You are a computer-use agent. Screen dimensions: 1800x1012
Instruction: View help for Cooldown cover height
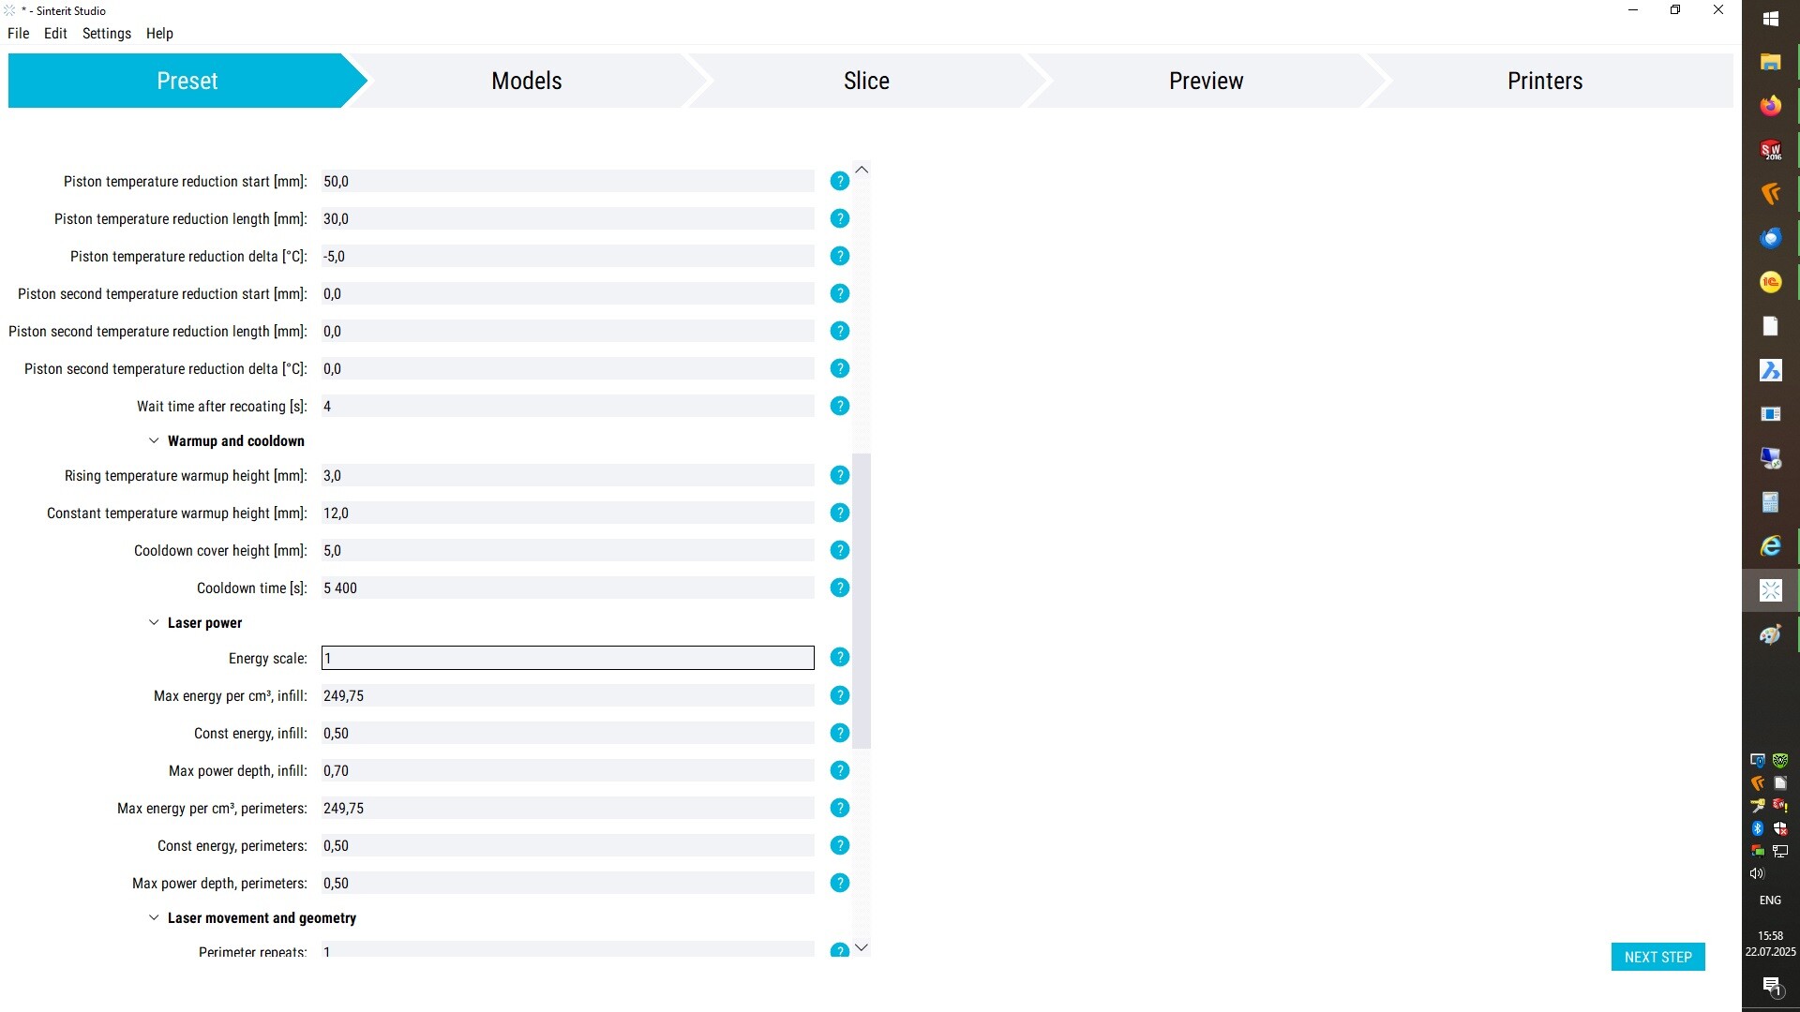tap(839, 550)
